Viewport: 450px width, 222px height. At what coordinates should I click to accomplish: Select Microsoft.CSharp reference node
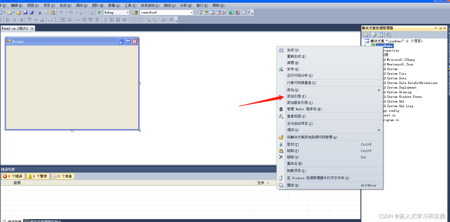[401, 60]
